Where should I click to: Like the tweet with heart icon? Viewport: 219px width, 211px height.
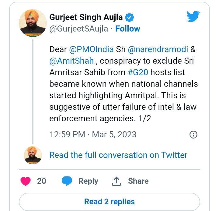point(26,181)
